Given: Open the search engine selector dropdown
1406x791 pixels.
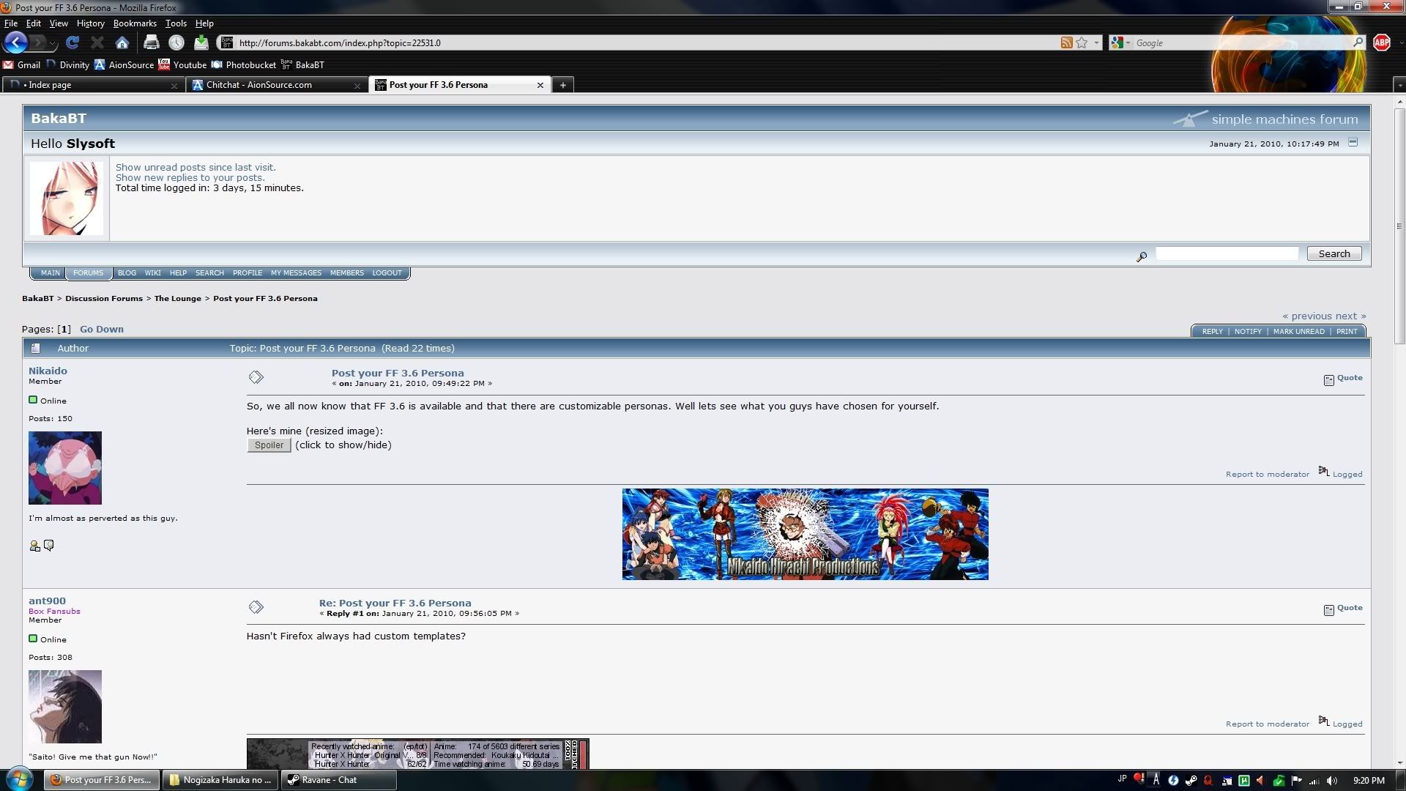Looking at the screenshot, I should click(x=1120, y=42).
